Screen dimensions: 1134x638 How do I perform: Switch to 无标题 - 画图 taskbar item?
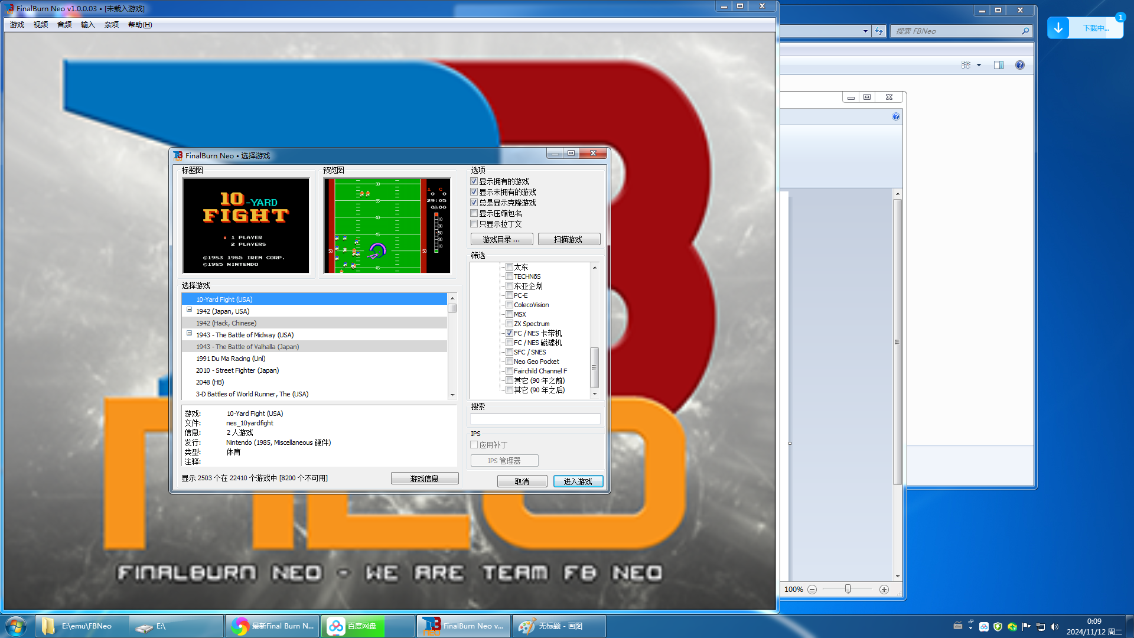(x=560, y=626)
